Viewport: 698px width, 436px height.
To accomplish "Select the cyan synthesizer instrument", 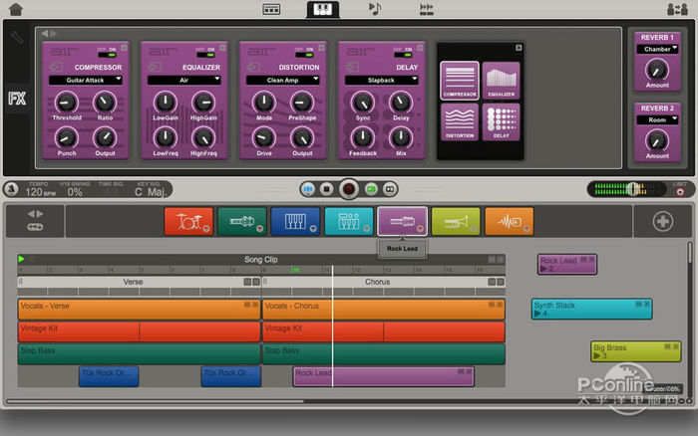I will [349, 221].
